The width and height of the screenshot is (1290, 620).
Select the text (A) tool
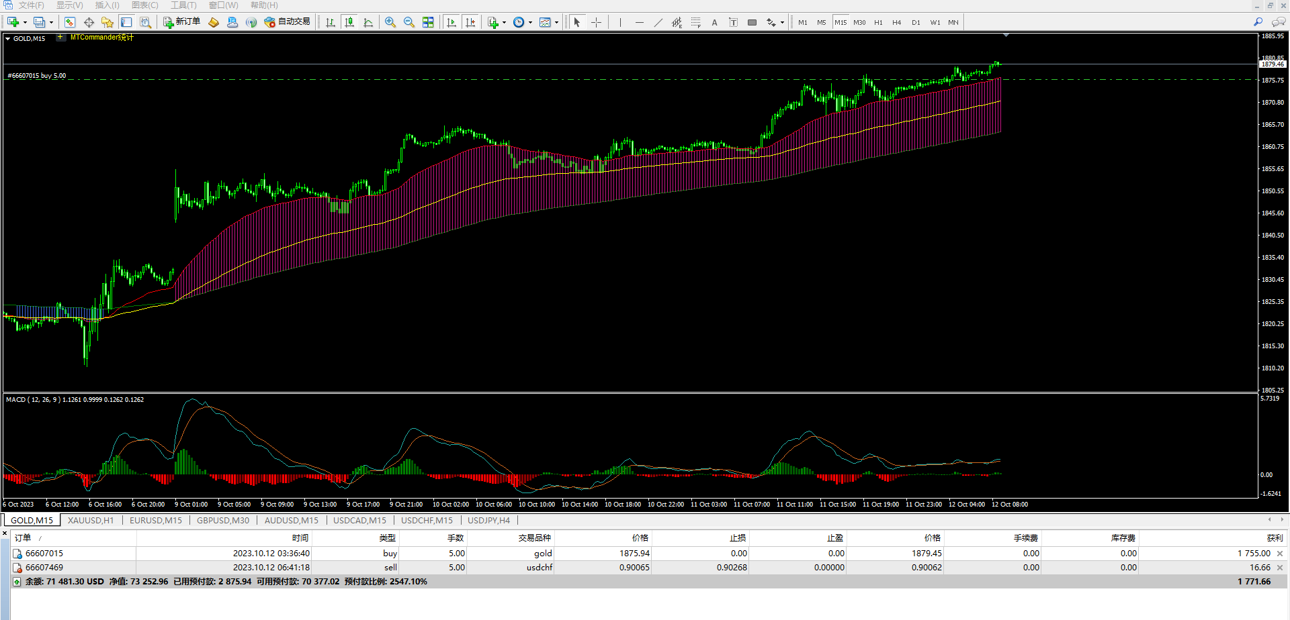coord(714,22)
